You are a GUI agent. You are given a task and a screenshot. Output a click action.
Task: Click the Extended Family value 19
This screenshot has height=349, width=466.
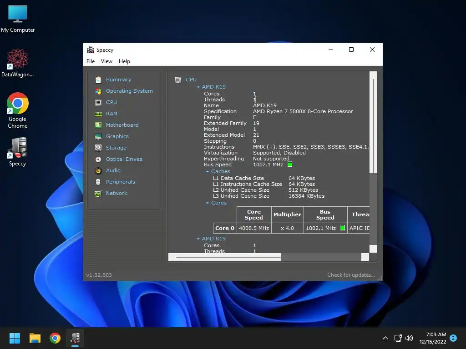256,123
